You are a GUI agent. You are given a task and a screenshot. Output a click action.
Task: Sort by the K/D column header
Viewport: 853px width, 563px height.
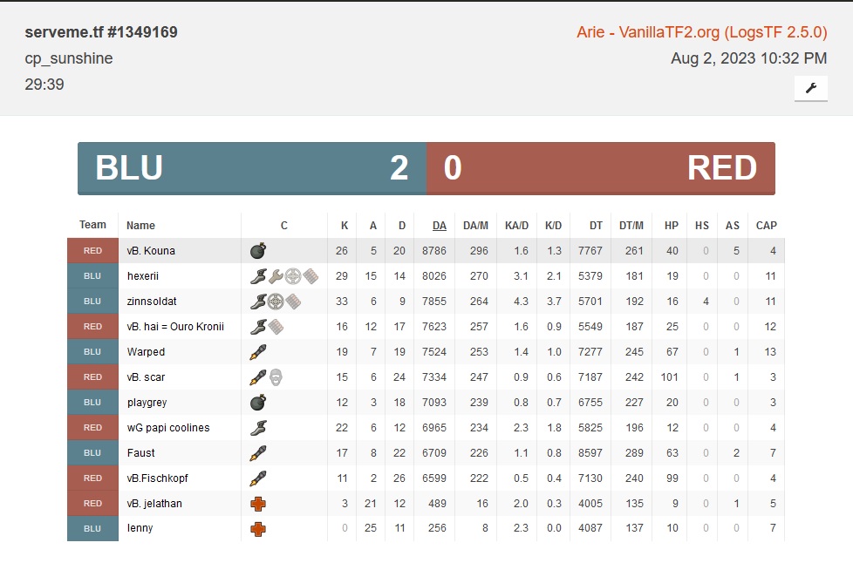point(553,226)
